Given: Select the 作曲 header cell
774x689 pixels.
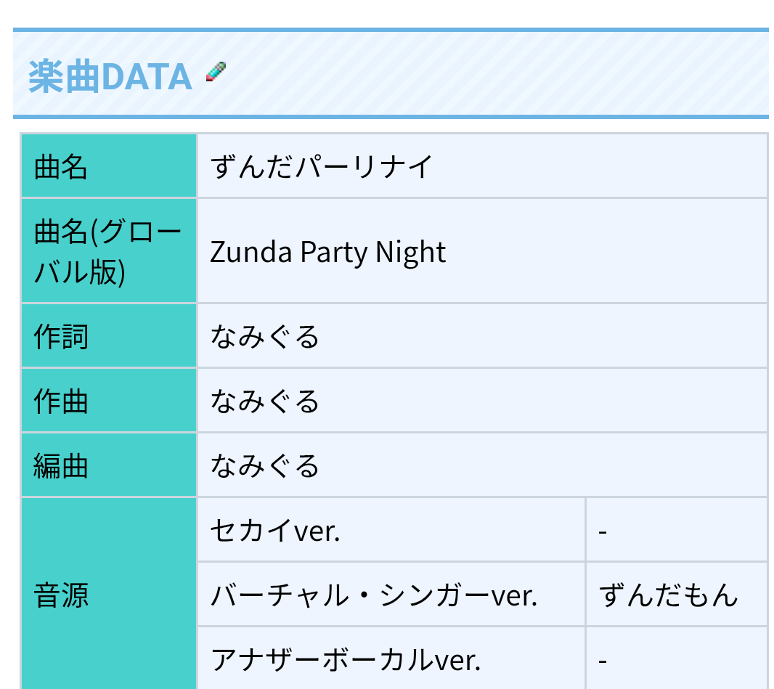Looking at the screenshot, I should (109, 401).
